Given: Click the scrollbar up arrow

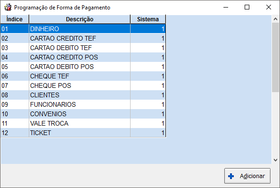Looking at the screenshot, I should point(275,19).
